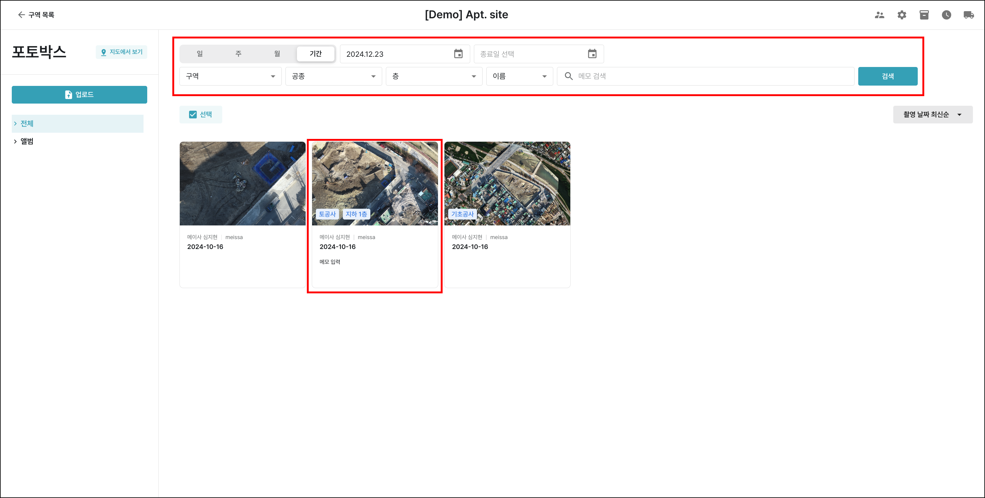Expand the 앨범 tree item
Image resolution: width=985 pixels, height=498 pixels.
click(x=15, y=141)
